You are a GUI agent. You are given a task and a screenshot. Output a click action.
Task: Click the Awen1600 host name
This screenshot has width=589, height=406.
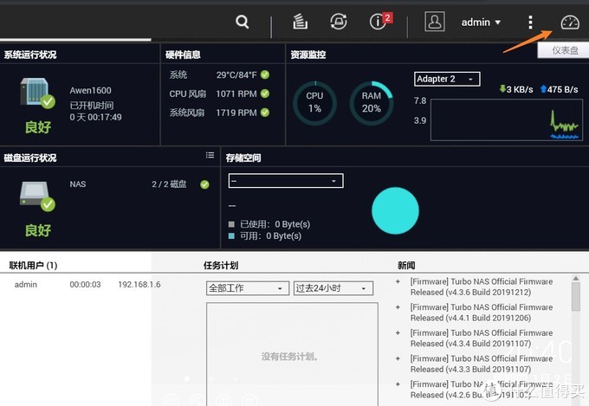(90, 91)
